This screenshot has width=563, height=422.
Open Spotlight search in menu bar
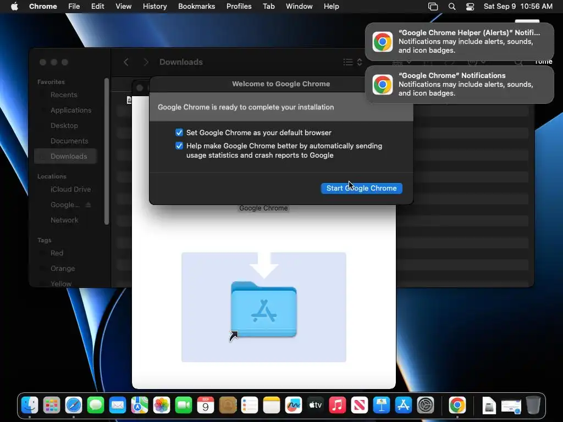tap(452, 7)
